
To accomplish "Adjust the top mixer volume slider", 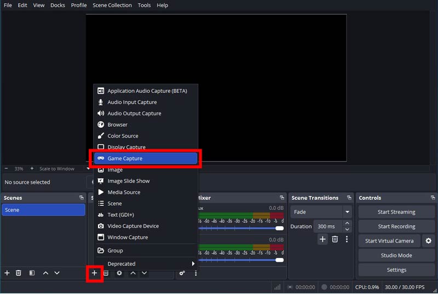I will pos(279,228).
